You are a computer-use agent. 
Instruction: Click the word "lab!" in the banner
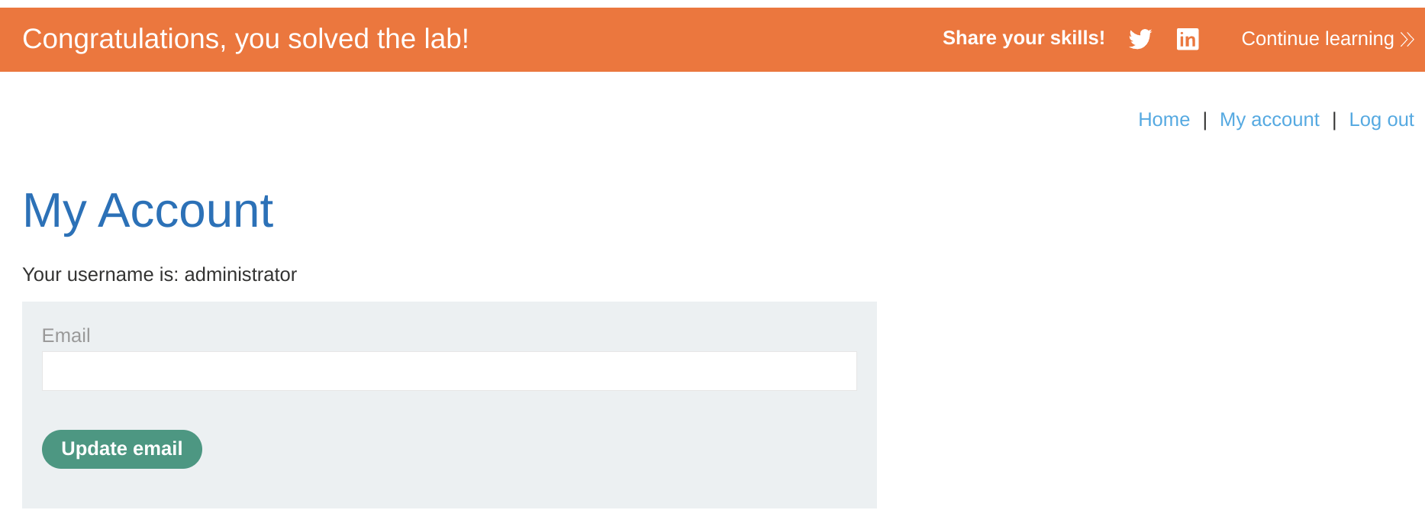click(x=447, y=39)
